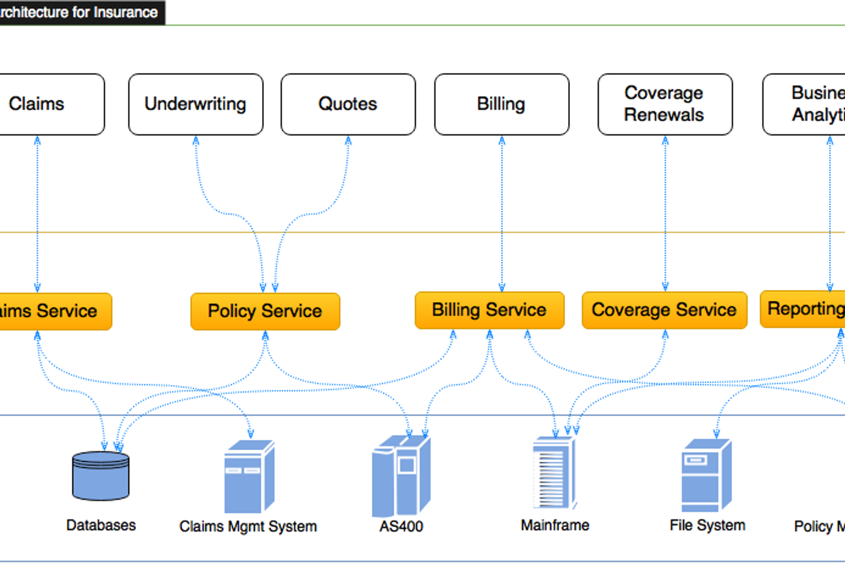Image resolution: width=845 pixels, height=563 pixels.
Task: Click the Policy Mgmt label
Action: point(819,526)
